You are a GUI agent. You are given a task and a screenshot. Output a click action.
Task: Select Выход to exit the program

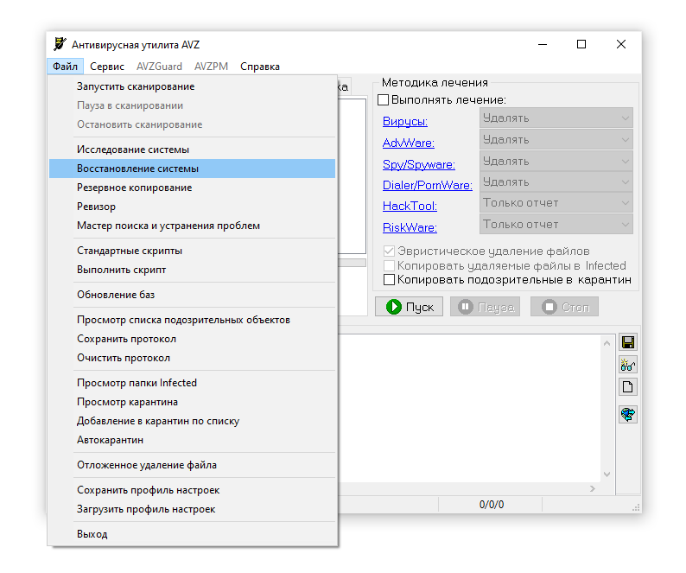click(192, 534)
